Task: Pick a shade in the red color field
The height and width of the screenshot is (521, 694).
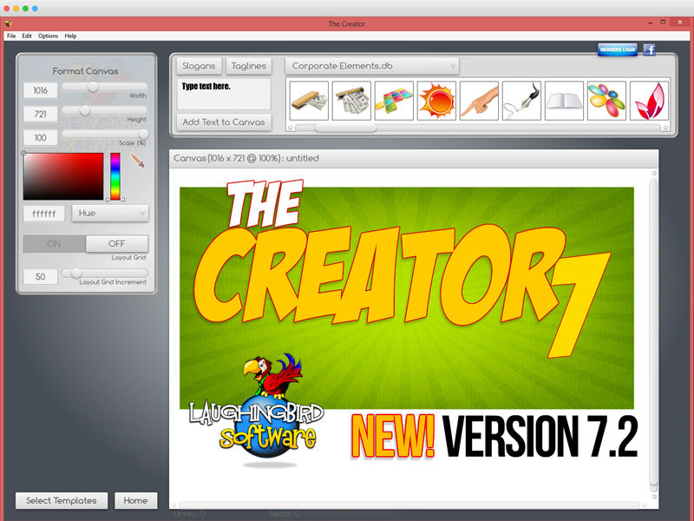Action: [63, 176]
